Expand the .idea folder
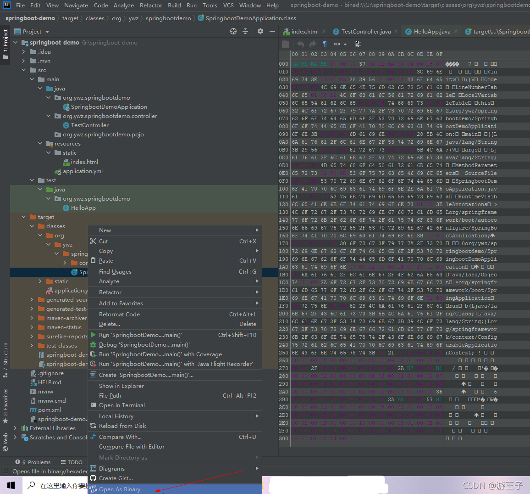The width and height of the screenshot is (530, 494). 23,52
